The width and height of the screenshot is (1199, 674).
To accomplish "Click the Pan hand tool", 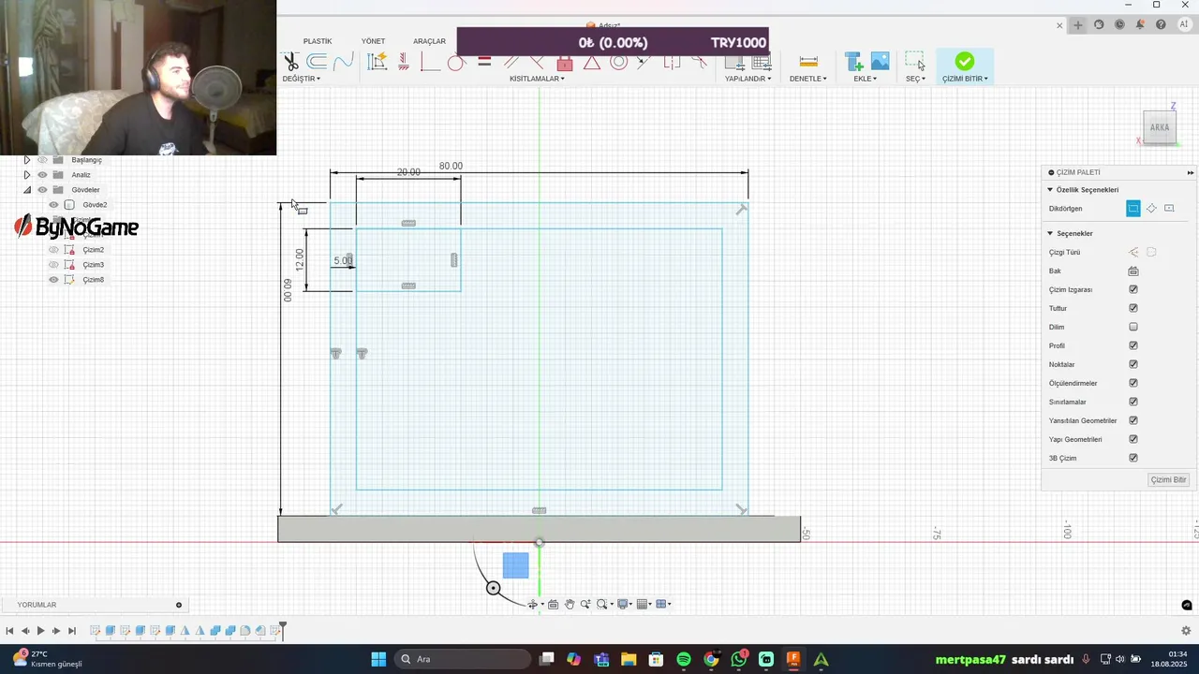I will [x=569, y=605].
